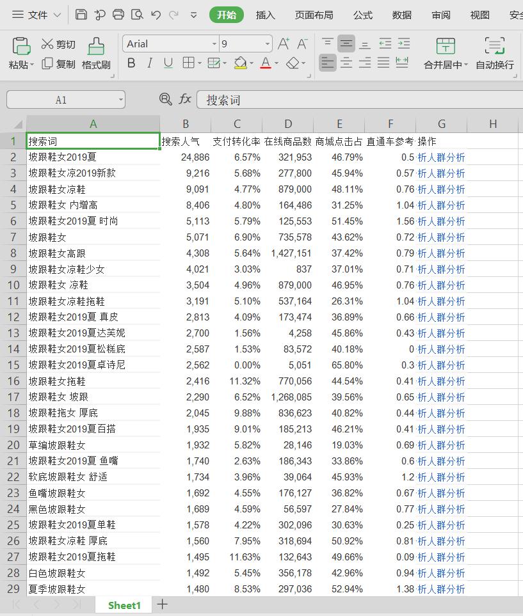Image resolution: width=523 pixels, height=616 pixels.
Task: Click the Print icon
Action: (118, 15)
